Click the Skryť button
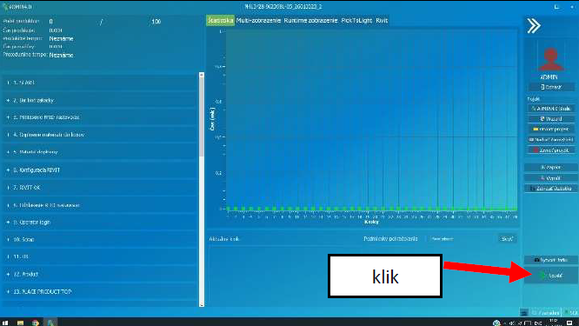Image resolution: width=579 pixels, height=326 pixels. [507, 239]
